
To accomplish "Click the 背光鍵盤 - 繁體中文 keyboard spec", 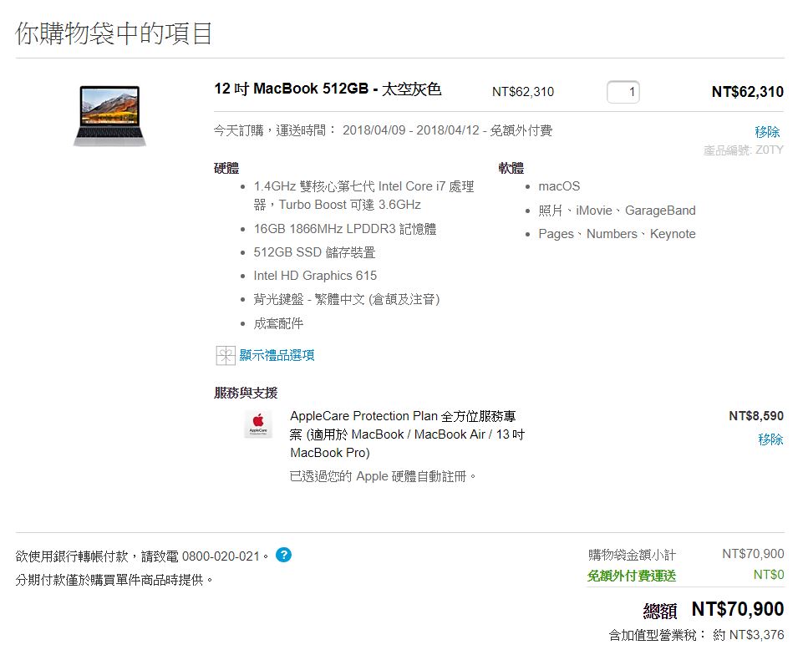I will (346, 299).
